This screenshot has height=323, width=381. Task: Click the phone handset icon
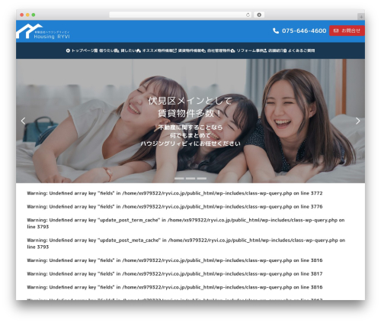(x=276, y=31)
